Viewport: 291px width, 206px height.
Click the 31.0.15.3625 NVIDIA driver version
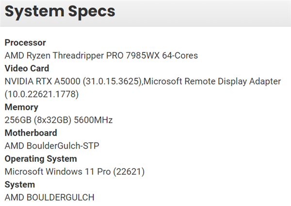(113, 81)
